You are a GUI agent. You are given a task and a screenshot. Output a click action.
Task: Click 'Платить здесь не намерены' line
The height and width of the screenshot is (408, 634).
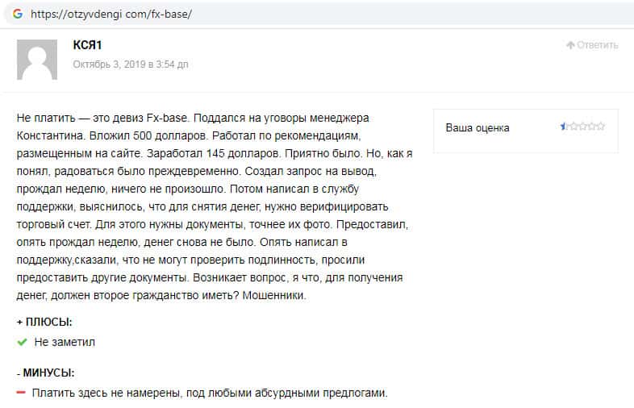coord(210,393)
